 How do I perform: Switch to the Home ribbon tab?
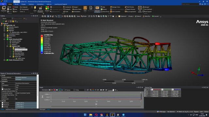[10, 4]
